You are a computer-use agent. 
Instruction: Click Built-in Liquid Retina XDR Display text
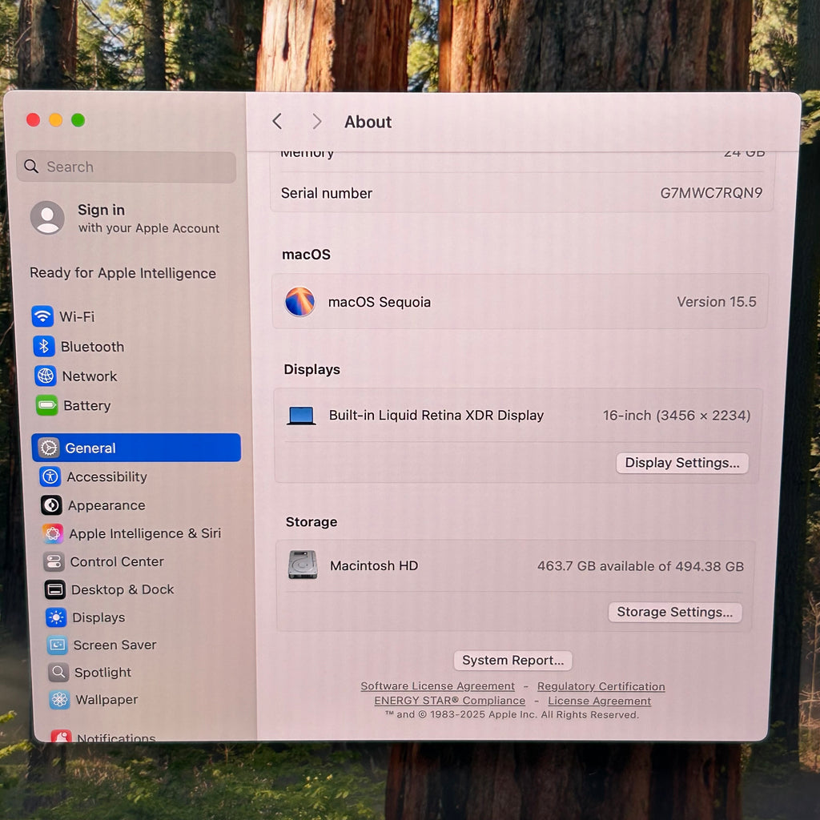pos(436,416)
